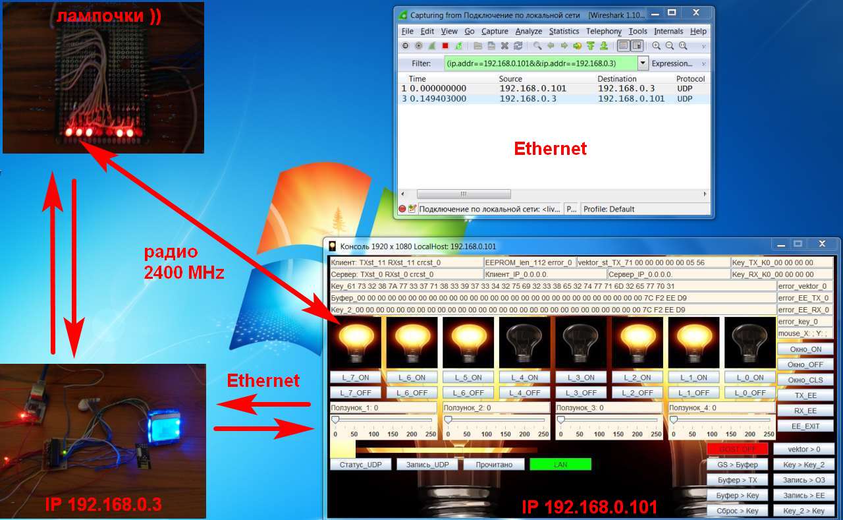The height and width of the screenshot is (520, 843).
Task: Open the display filter history dropdown
Action: pyautogui.click(x=643, y=63)
